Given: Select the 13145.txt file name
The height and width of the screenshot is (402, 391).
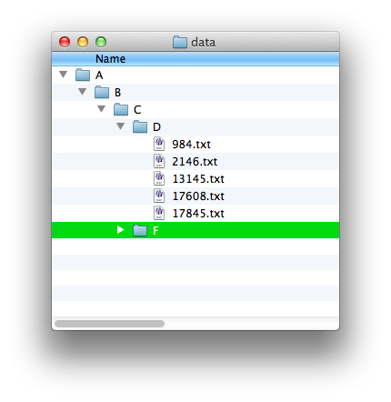Looking at the screenshot, I should [x=198, y=179].
